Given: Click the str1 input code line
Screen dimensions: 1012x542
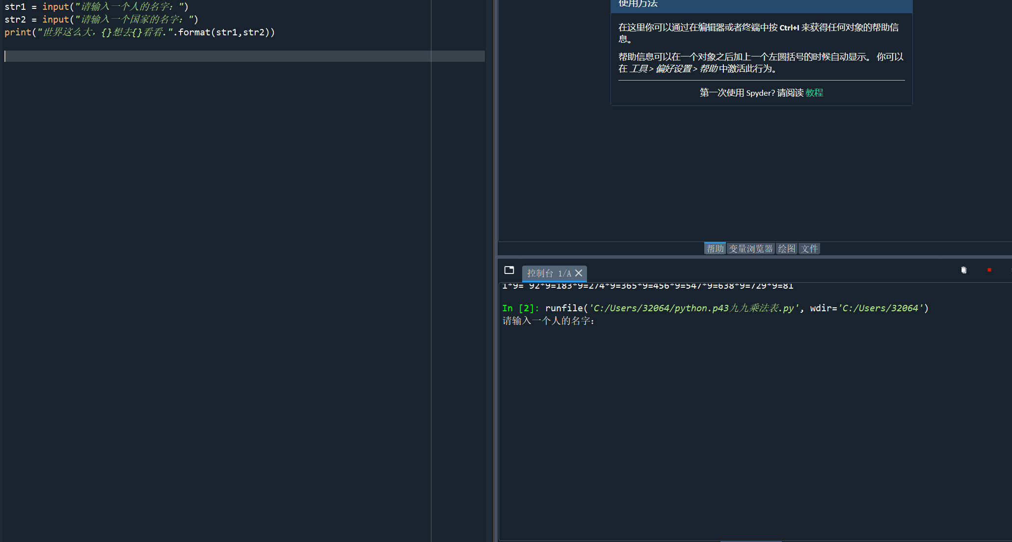Looking at the screenshot, I should [96, 7].
